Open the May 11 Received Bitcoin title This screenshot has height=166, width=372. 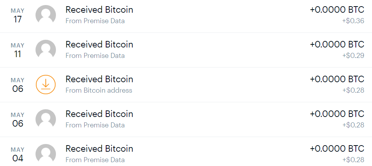99,44
